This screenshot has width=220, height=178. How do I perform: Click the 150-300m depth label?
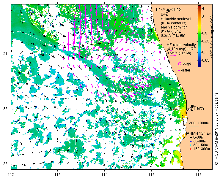pyautogui.click(x=202, y=149)
